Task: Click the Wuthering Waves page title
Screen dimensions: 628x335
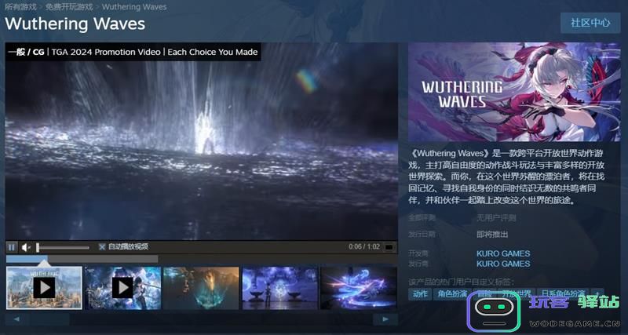Action: (x=75, y=24)
